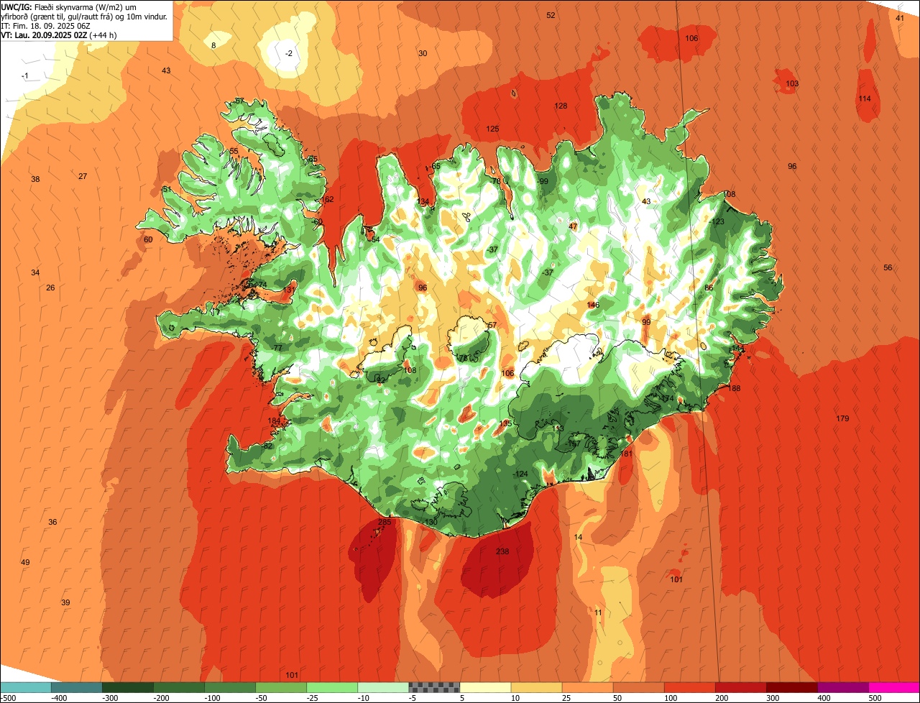
Task: Click the value 181 near the south coast
Action: 626,454
